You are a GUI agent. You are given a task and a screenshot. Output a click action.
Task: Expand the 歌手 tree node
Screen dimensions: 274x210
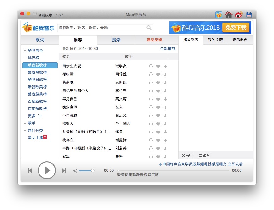pyautogui.click(x=25, y=123)
